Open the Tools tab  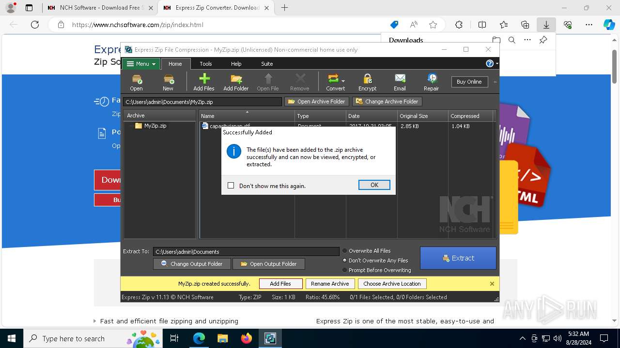[206, 64]
